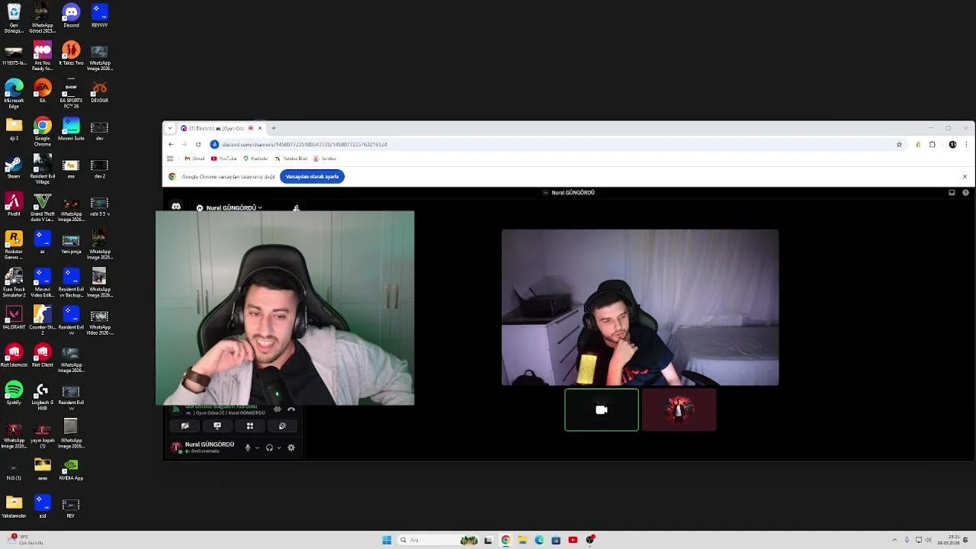Screen dimensions: 976x549
Task: Click the Varsayılan olarak ayarla button
Action: pos(312,176)
